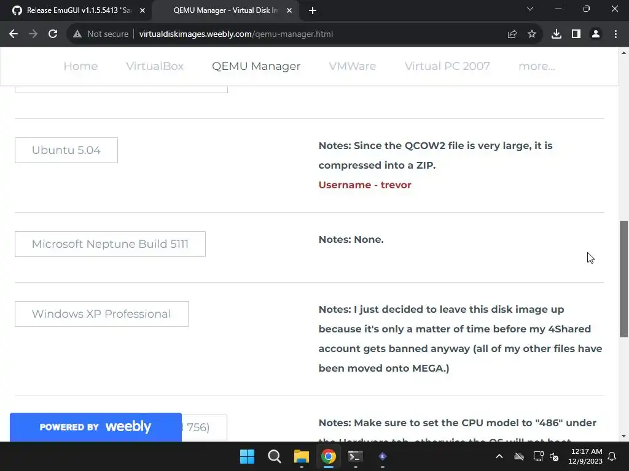Click the OneDrive cloud tray icon
This screenshot has height=471, width=629.
tap(519, 456)
